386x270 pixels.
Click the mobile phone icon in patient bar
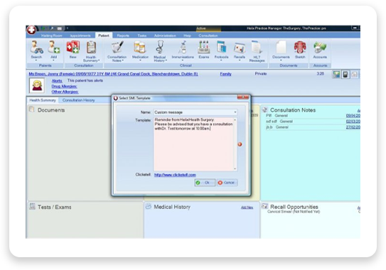[x=345, y=74]
